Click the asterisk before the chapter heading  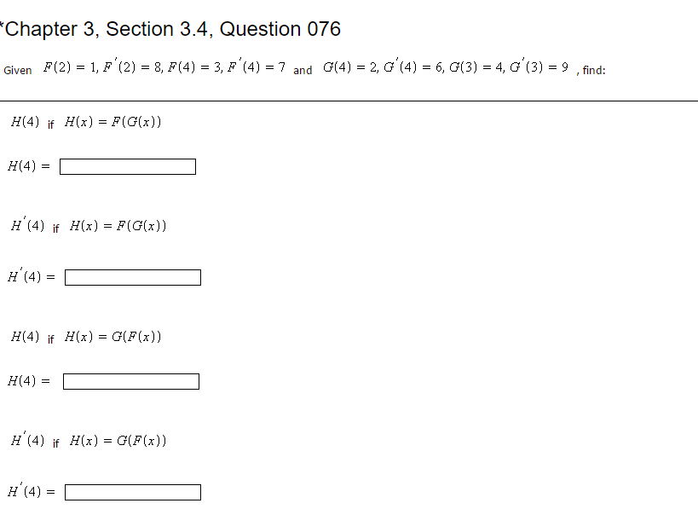click(x=3, y=26)
